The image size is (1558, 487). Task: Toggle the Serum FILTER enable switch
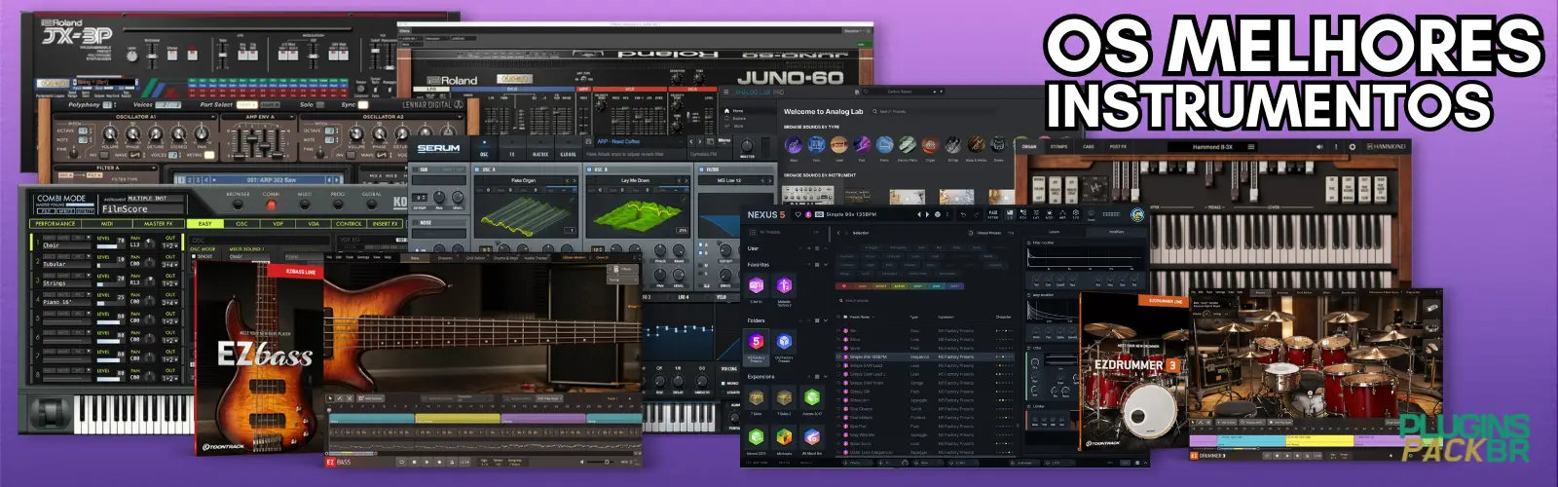tap(701, 169)
